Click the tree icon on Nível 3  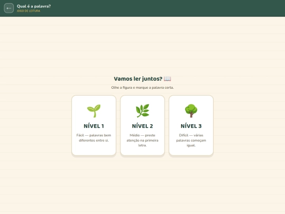click(191, 110)
